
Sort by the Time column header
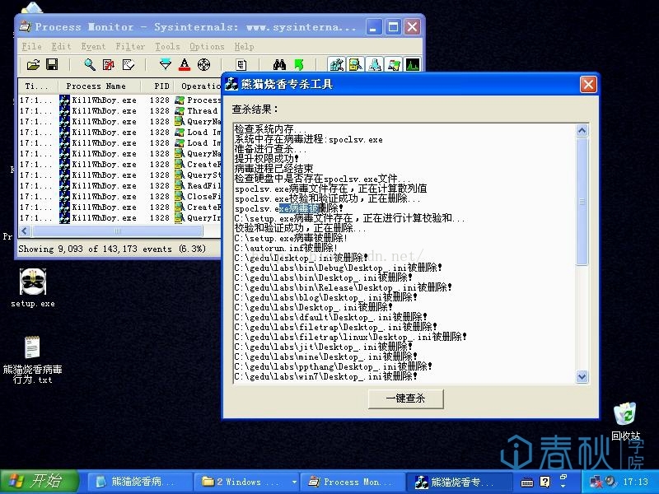click(37, 86)
